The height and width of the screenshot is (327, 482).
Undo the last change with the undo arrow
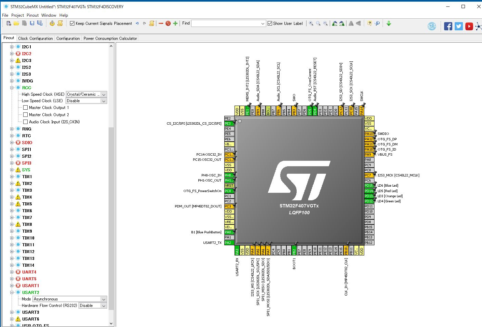tap(137, 23)
